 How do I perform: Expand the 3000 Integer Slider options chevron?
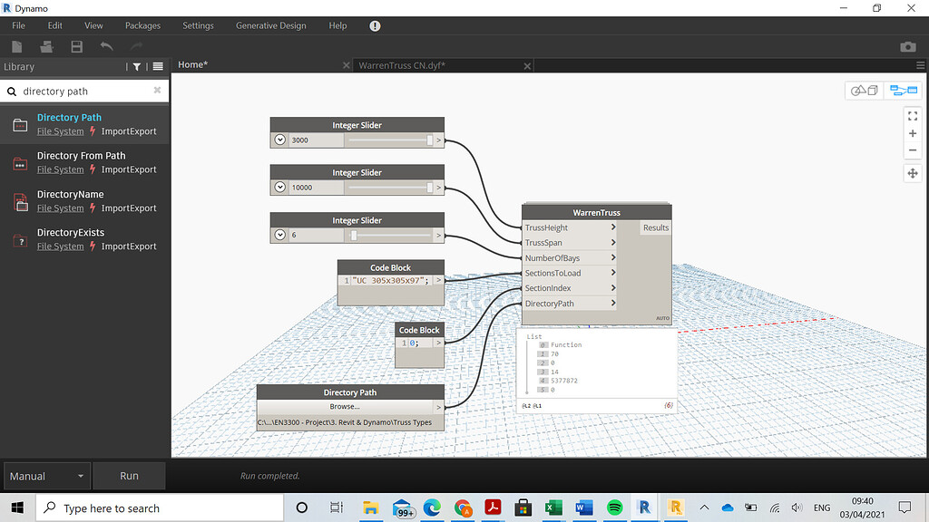(x=280, y=140)
